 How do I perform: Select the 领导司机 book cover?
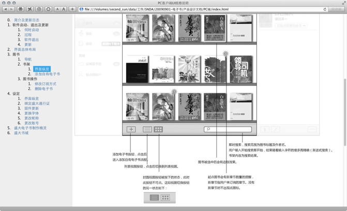click(x=241, y=69)
